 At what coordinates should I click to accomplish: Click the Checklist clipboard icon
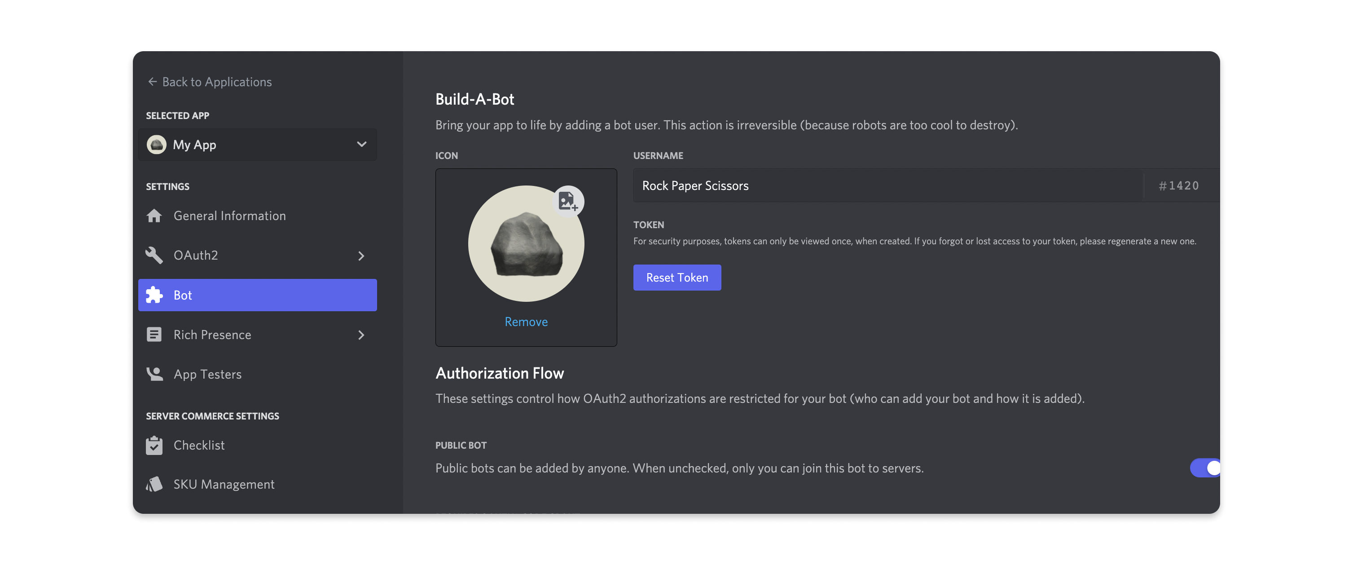155,445
